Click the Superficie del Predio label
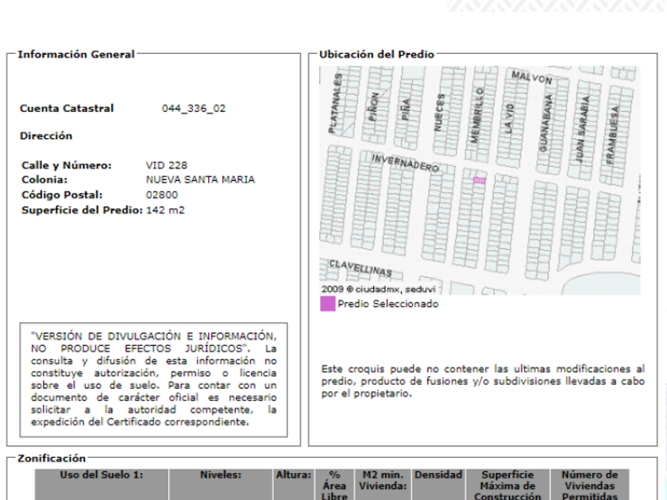667x500 pixels. click(82, 210)
